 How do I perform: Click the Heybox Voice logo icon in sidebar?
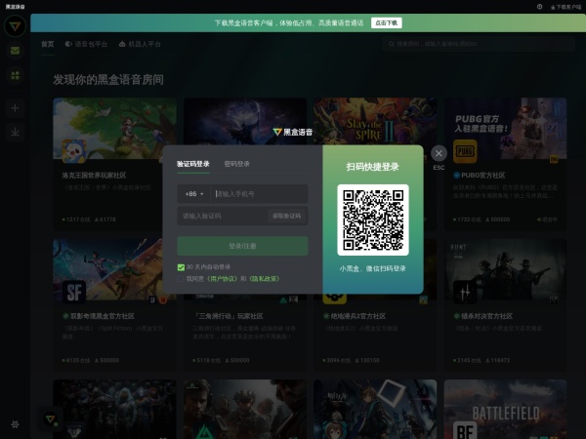pos(15,26)
